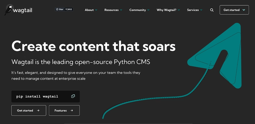Viewport: 255px width, 124px height.
Task: Click the Wagtail bird logo
Action: (9, 10)
